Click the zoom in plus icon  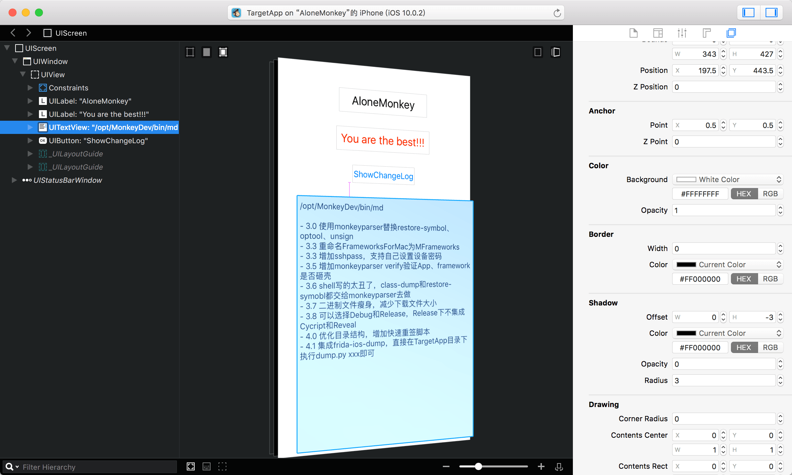(541, 466)
